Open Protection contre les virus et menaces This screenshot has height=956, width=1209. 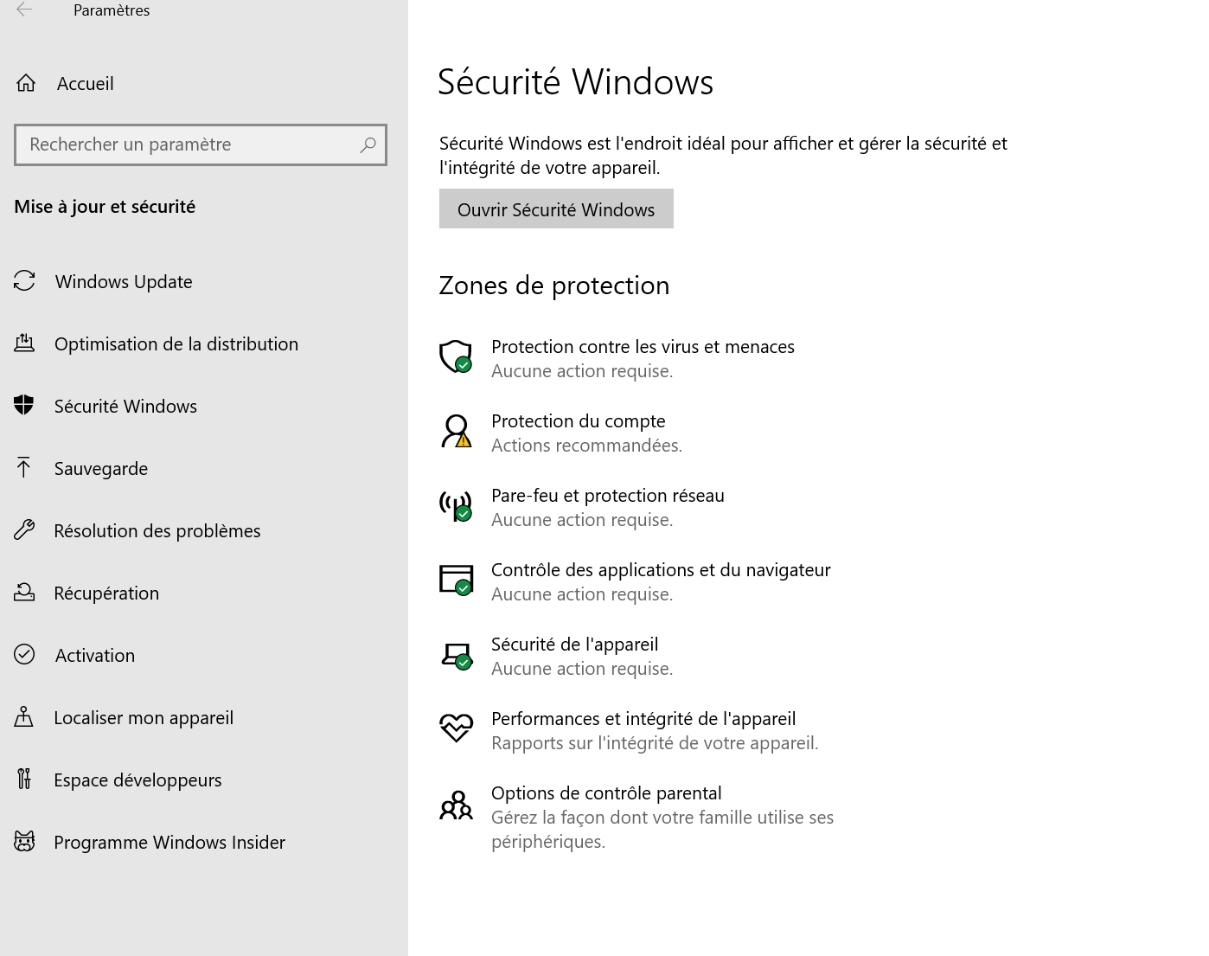643,346
